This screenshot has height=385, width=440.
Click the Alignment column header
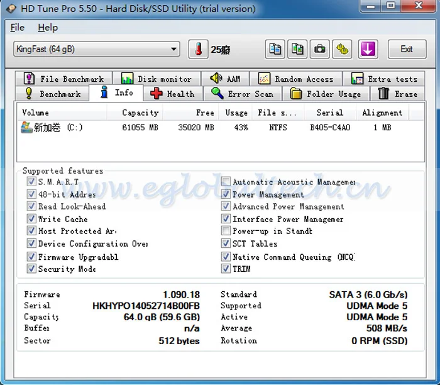pos(382,113)
